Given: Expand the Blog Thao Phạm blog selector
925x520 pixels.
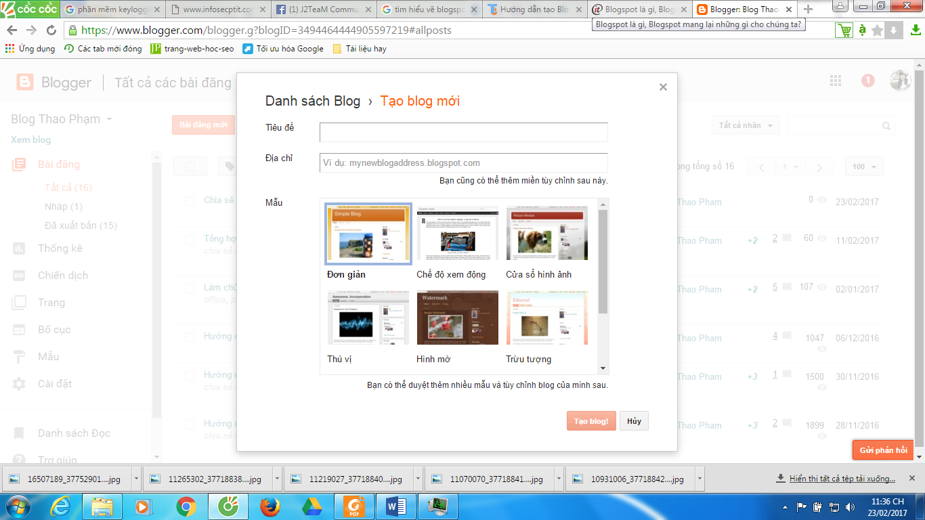Looking at the screenshot, I should point(108,118).
